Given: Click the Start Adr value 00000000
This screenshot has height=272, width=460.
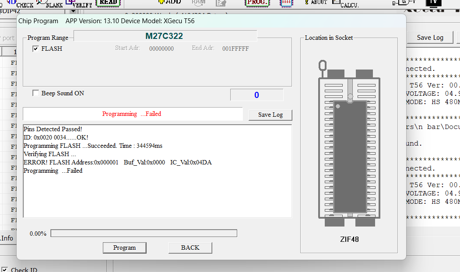Looking at the screenshot, I should tap(162, 49).
